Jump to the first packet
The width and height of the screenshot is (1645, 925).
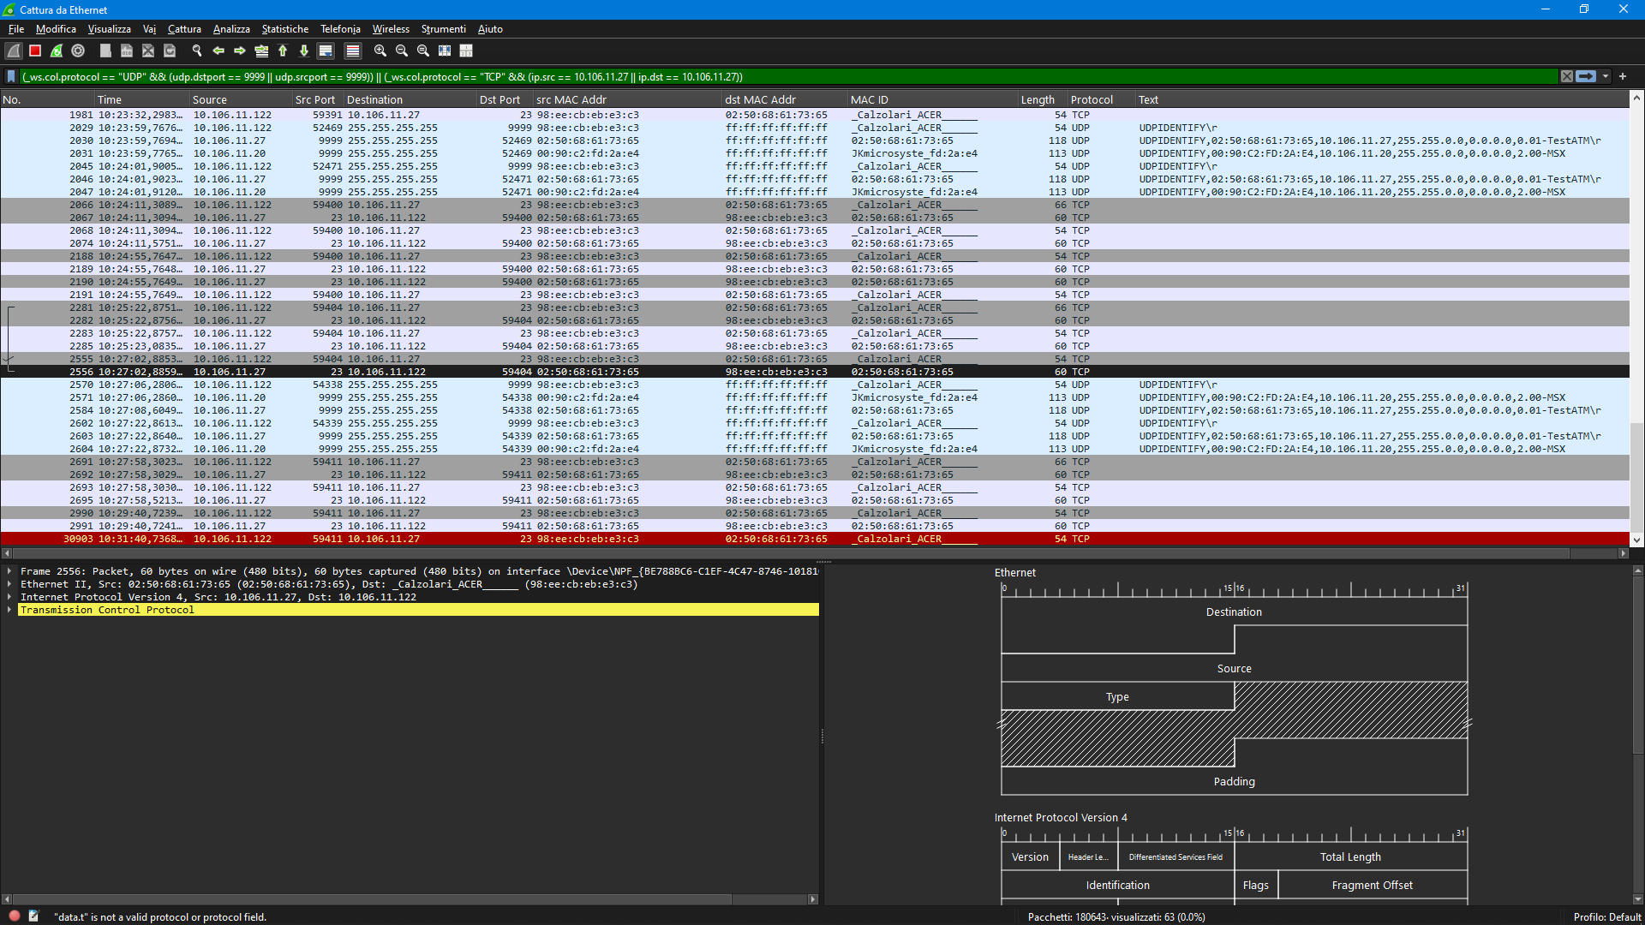click(x=283, y=51)
